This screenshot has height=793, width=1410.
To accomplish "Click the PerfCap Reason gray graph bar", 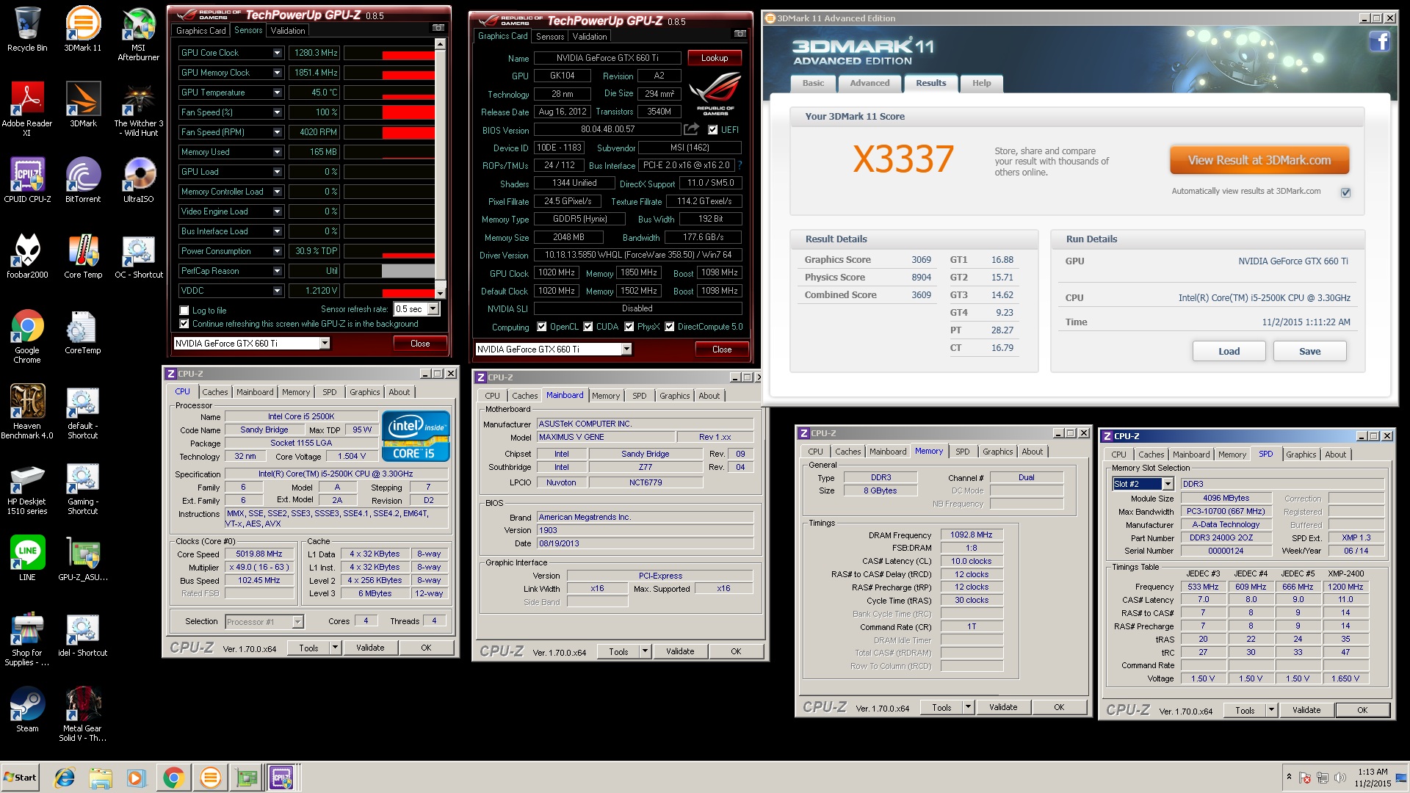I will click(408, 271).
